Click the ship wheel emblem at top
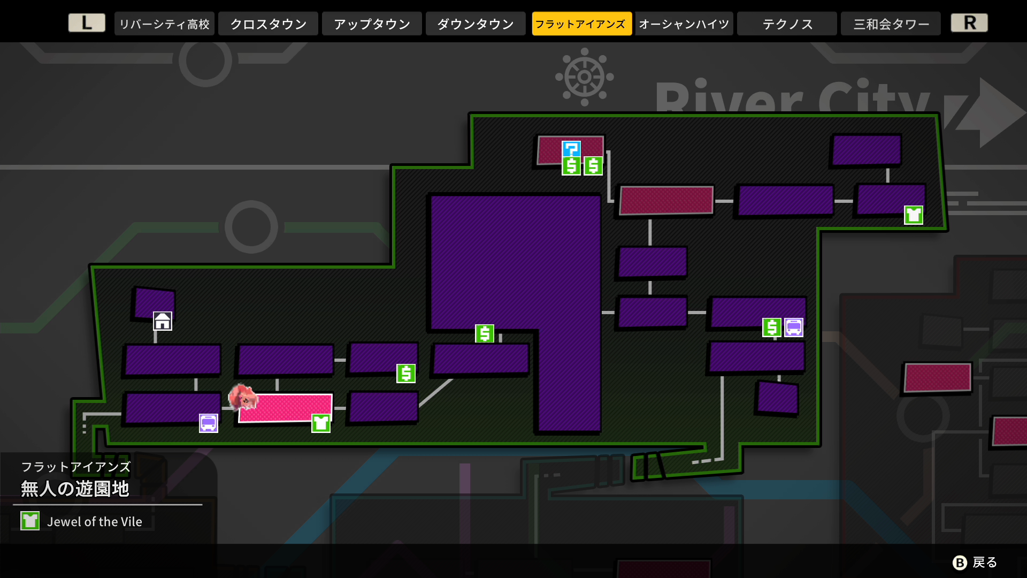Viewport: 1027px width, 578px height. [585, 77]
